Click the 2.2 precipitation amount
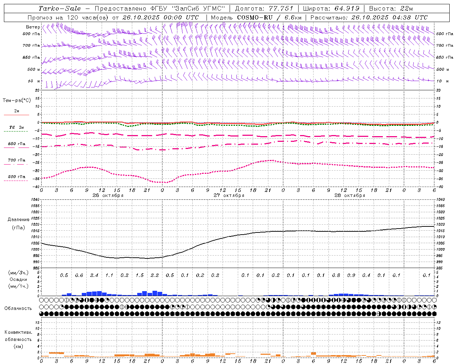This screenshot has height=364, width=455. click(x=155, y=275)
